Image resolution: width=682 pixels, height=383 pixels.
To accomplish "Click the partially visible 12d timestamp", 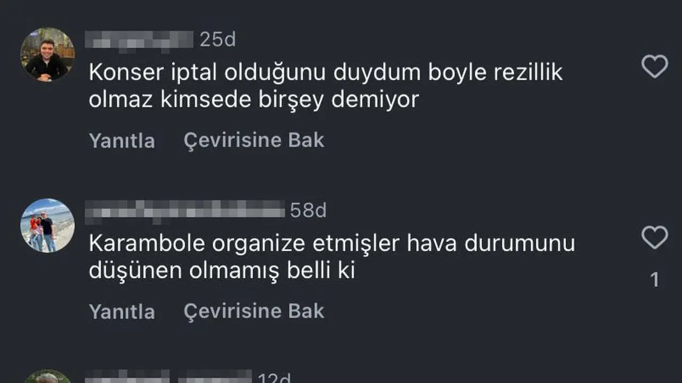I will [274, 378].
